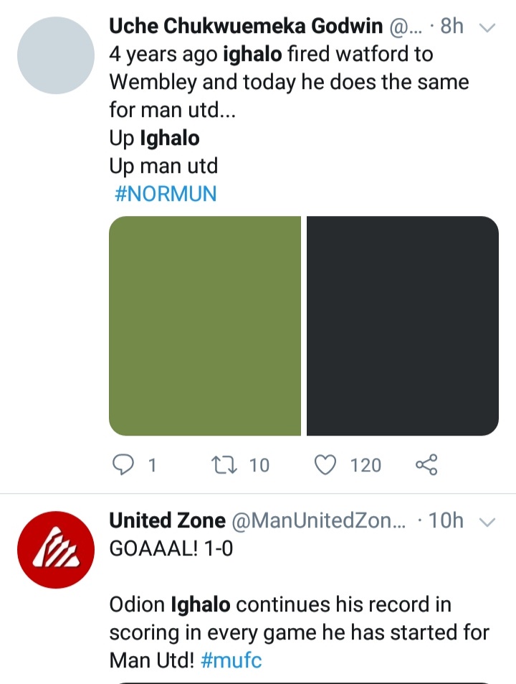Tap the 120 likes count

(x=365, y=465)
